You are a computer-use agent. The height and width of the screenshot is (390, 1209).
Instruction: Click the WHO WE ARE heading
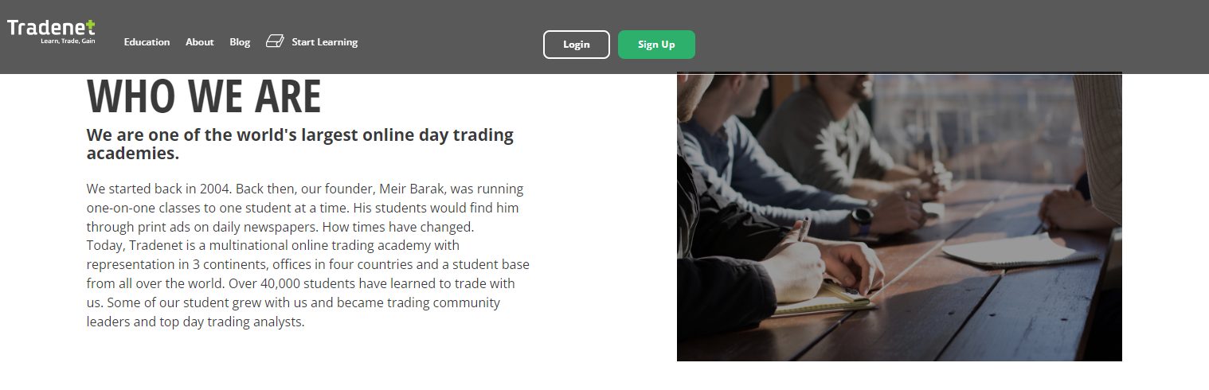tap(204, 96)
